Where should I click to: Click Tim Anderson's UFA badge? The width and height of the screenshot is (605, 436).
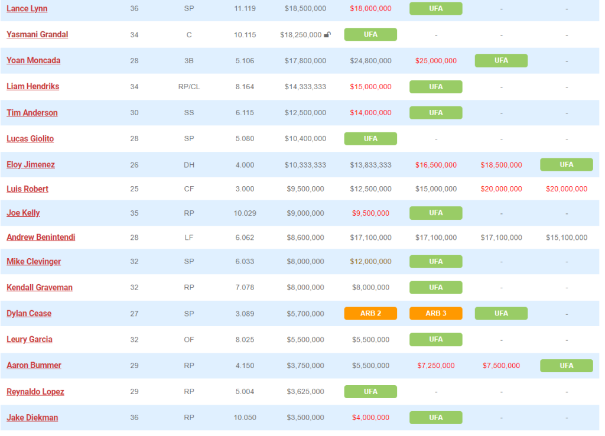coord(436,113)
